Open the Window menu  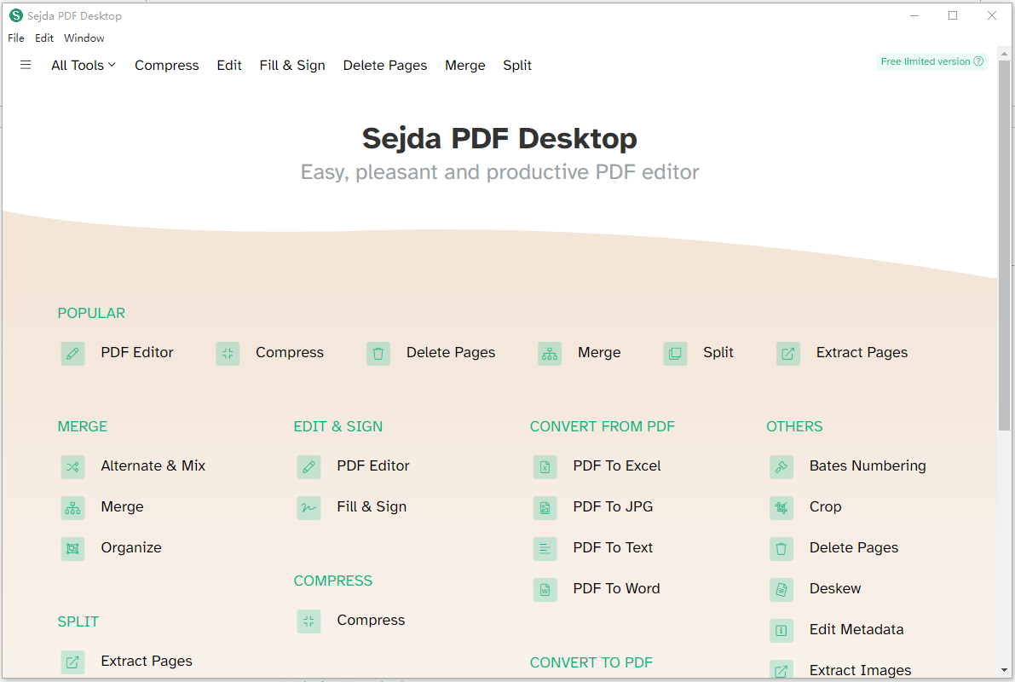pos(84,38)
